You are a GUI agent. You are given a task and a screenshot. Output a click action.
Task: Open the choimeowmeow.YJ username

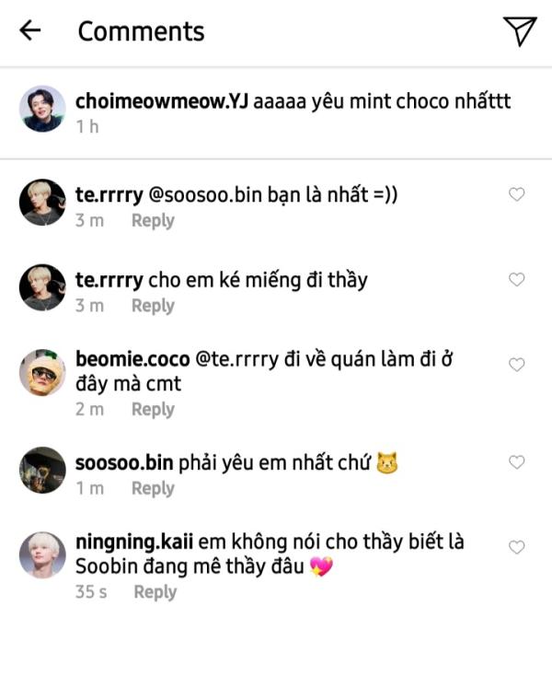click(x=162, y=101)
